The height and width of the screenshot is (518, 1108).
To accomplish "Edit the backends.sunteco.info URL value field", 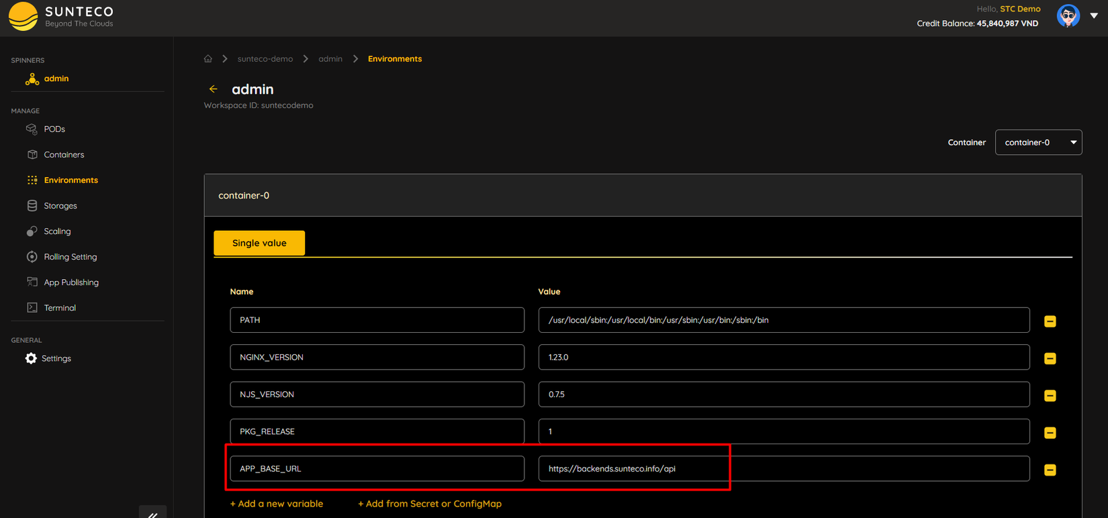I will (784, 468).
